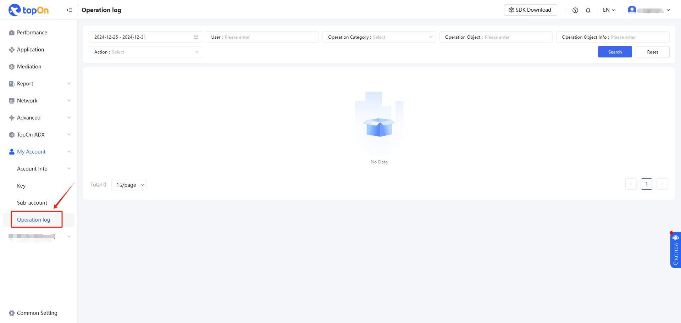Change the 15/page page size dropdown
The width and height of the screenshot is (681, 323).
(x=129, y=185)
